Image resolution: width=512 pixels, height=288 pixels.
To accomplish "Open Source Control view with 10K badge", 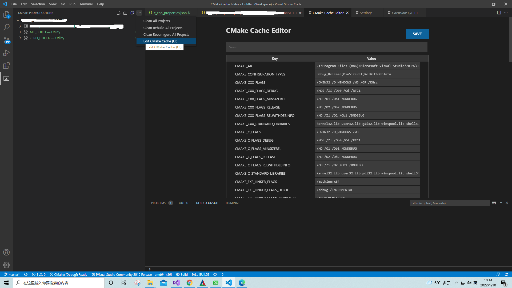I will (x=6, y=40).
